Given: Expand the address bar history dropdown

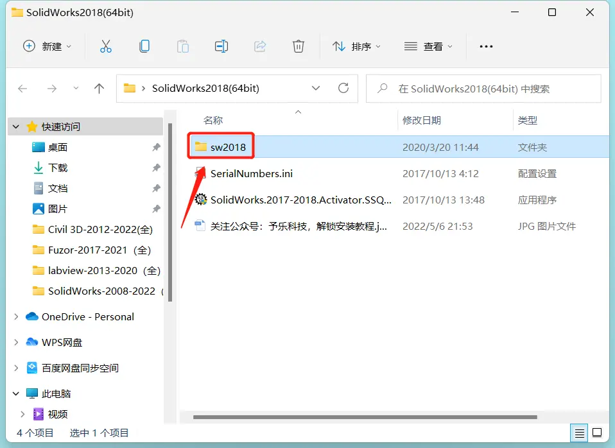Looking at the screenshot, I should point(316,89).
